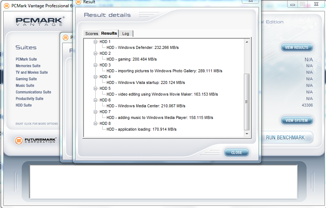Select Productivity Suite
Image resolution: width=326 pixels, height=208 pixels.
30,99
